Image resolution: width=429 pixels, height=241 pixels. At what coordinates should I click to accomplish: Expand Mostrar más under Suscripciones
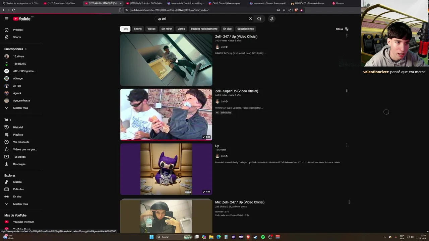(x=21, y=108)
